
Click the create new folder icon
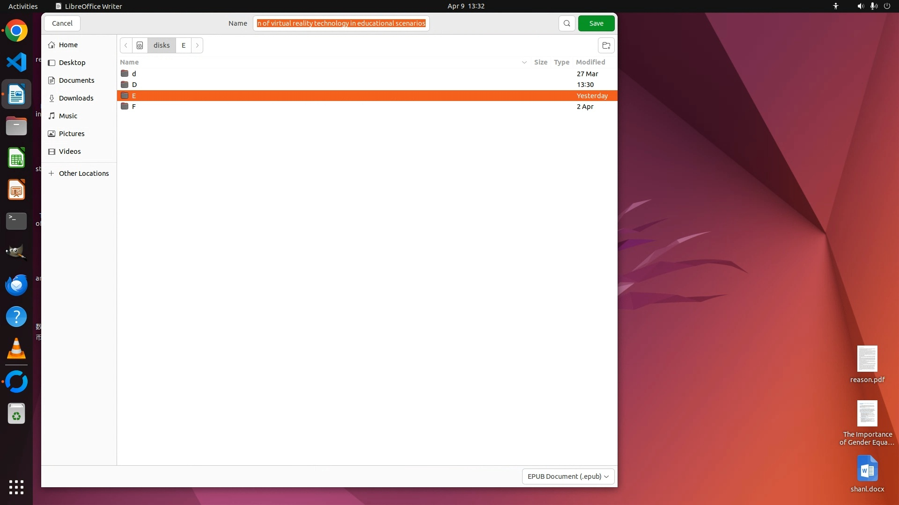606,45
